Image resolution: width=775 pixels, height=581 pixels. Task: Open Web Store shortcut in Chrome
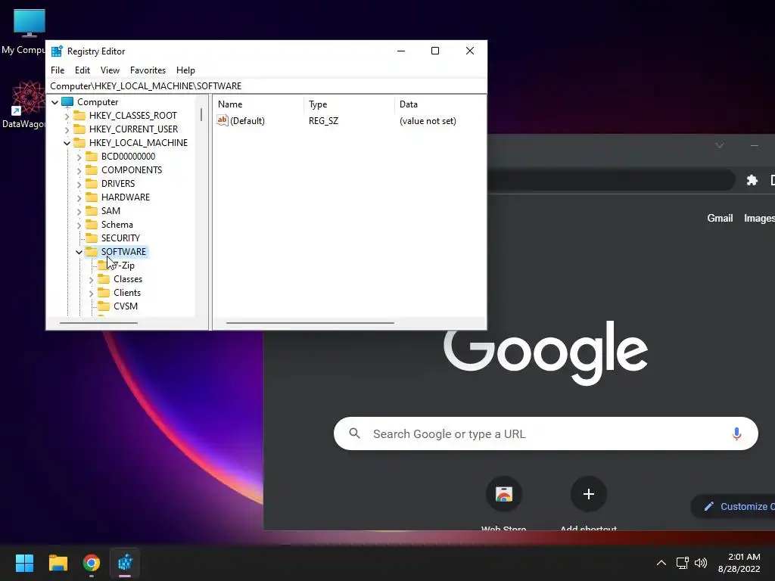(503, 494)
